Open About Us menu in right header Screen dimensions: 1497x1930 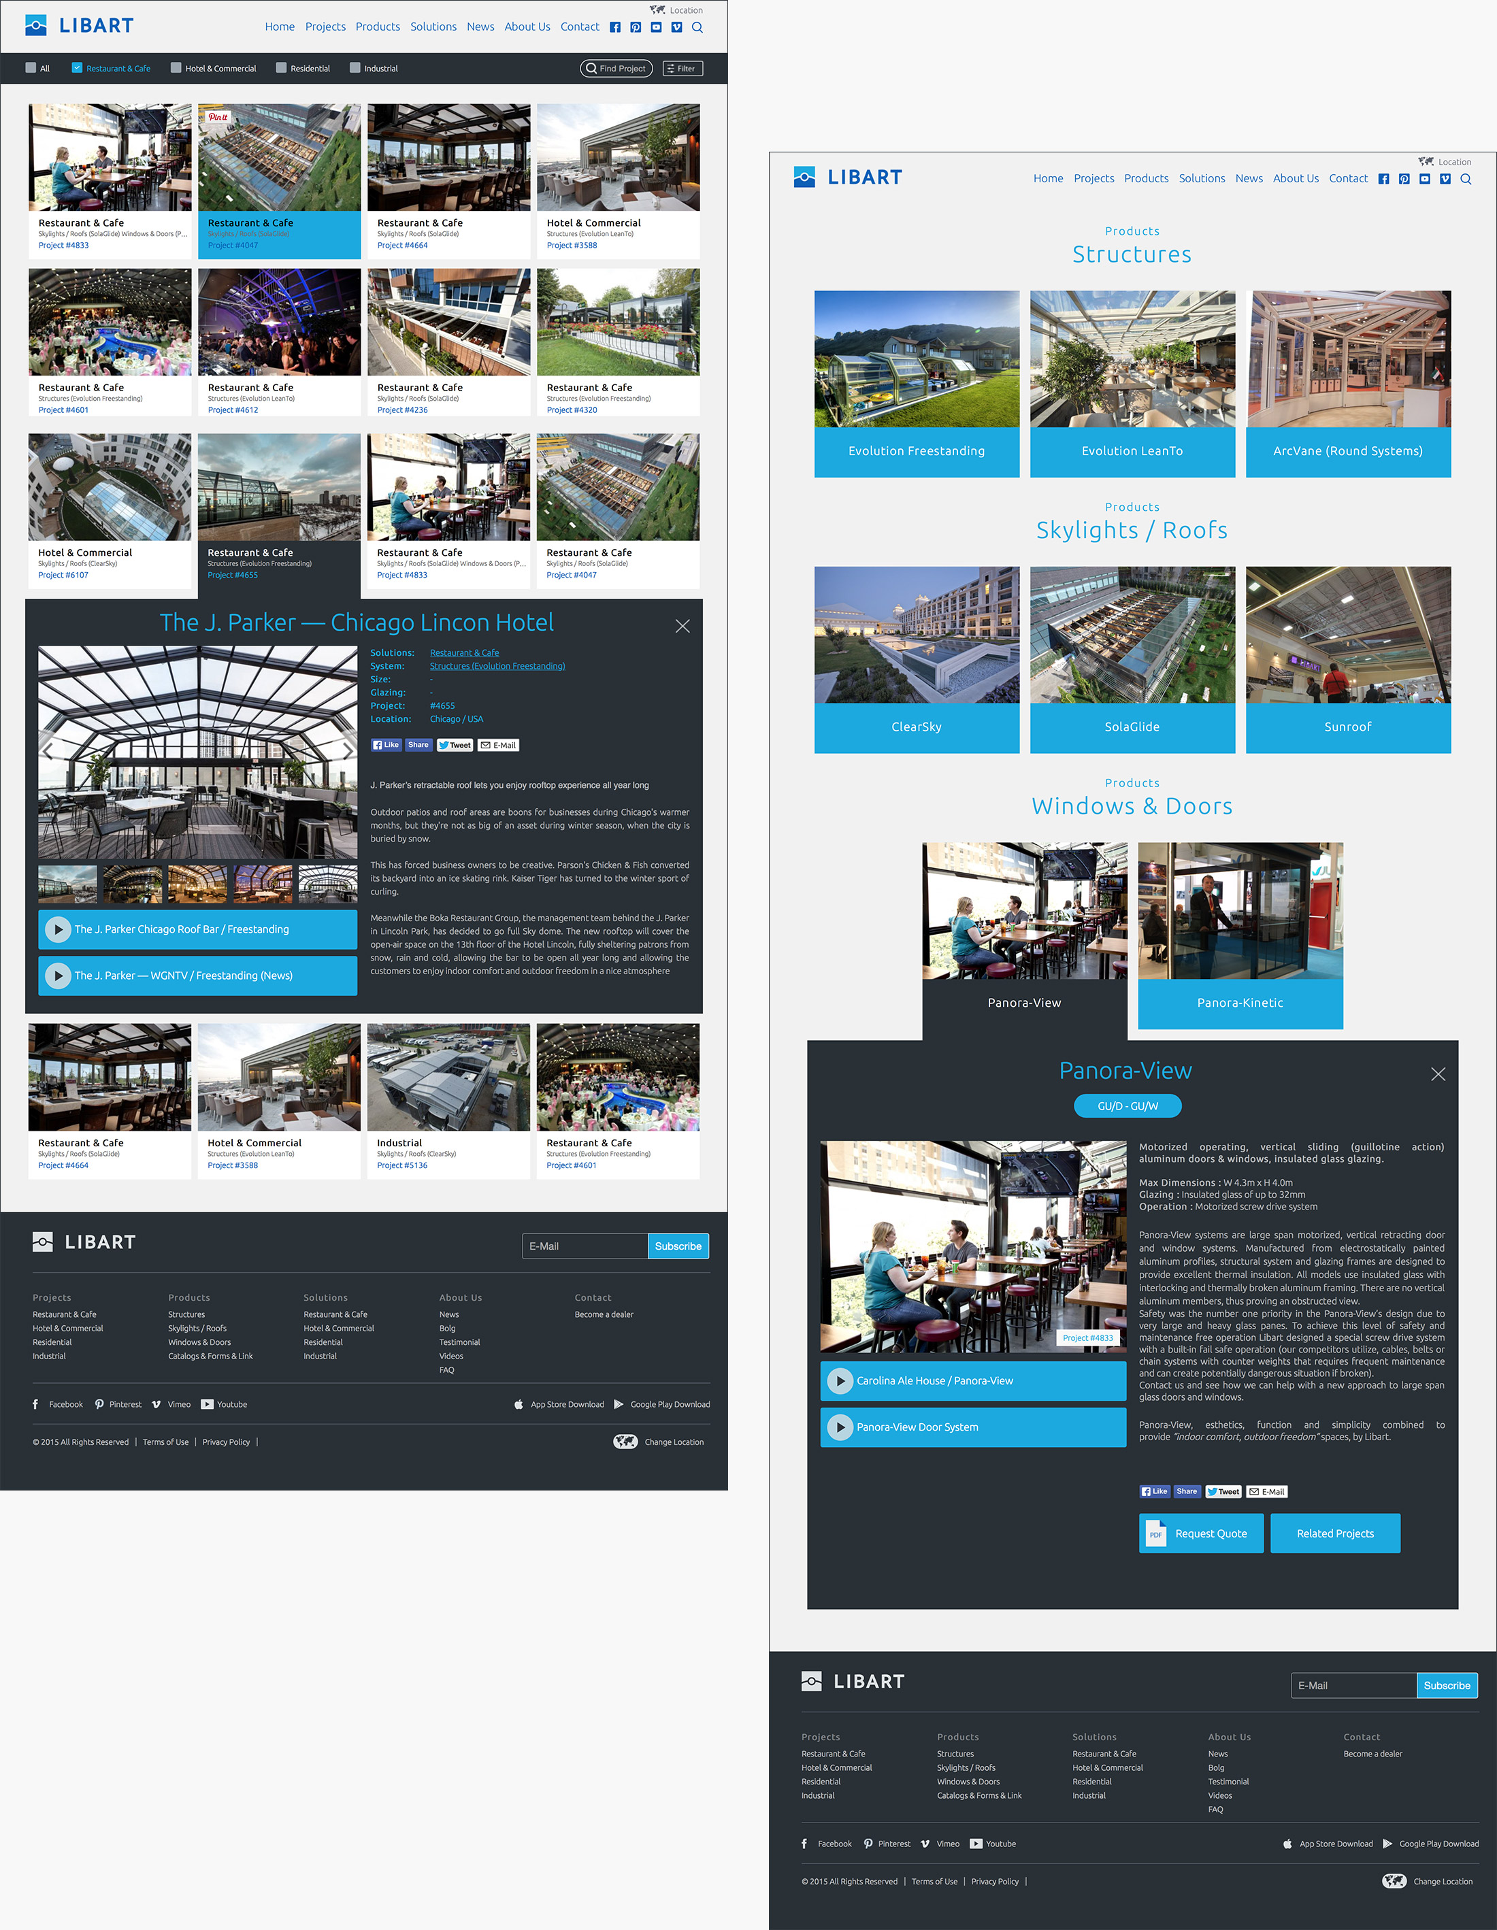point(1296,178)
